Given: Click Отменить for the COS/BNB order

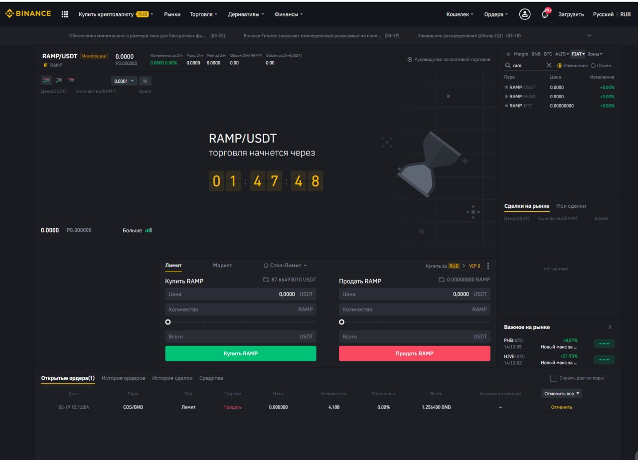Looking at the screenshot, I should pyautogui.click(x=561, y=407).
